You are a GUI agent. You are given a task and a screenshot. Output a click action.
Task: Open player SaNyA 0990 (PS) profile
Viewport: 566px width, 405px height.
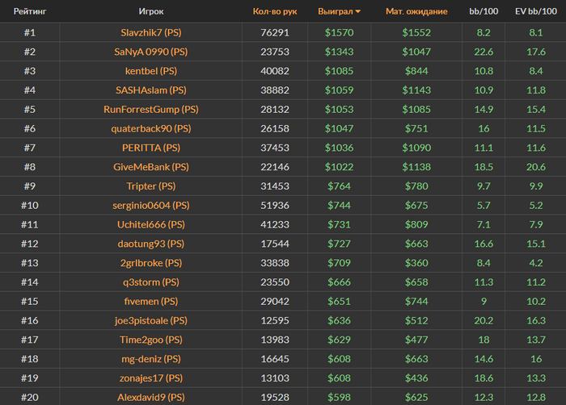click(151, 52)
